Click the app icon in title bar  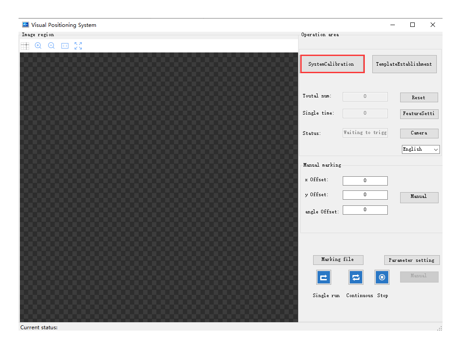tap(26, 25)
